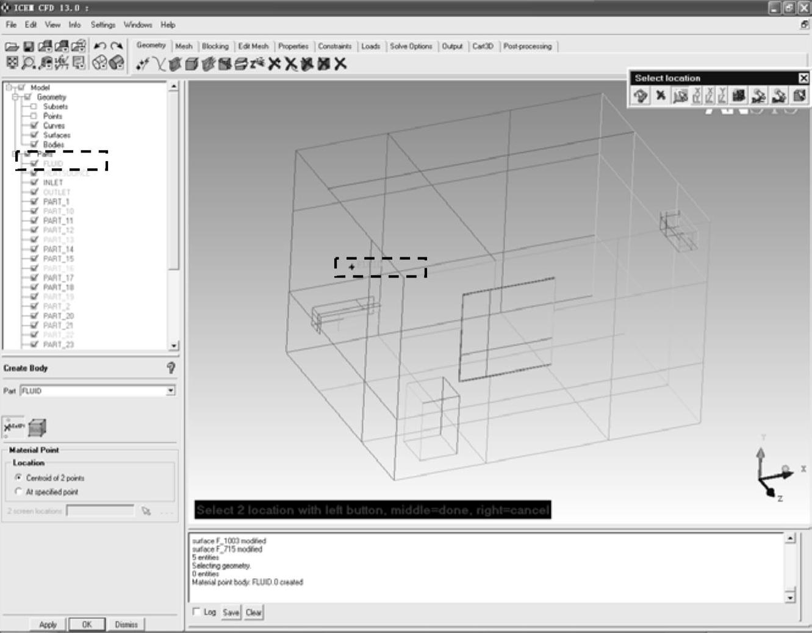Select the Create Point tool
The image size is (812, 633).
[x=142, y=64]
